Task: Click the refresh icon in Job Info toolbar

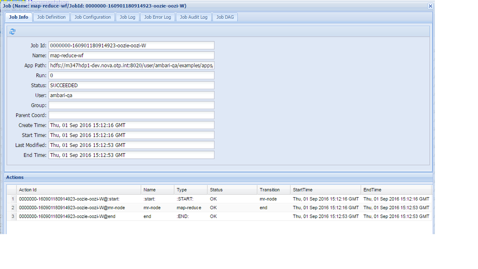Action: click(x=12, y=32)
